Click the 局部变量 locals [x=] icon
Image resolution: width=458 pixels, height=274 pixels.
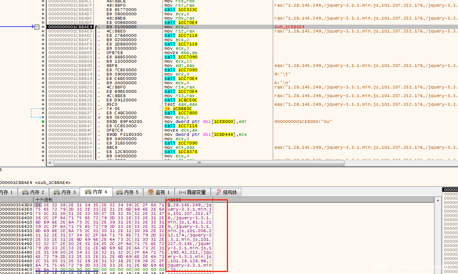[182, 192]
